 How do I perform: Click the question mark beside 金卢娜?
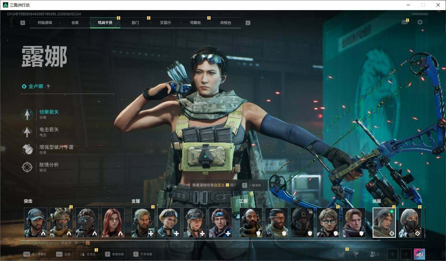pyautogui.click(x=48, y=86)
